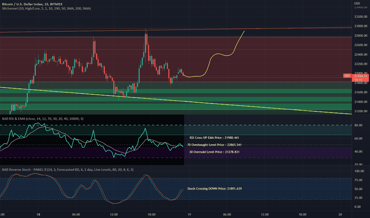
Task: Click the first 18:00 time axis label
Action: coord(152,214)
